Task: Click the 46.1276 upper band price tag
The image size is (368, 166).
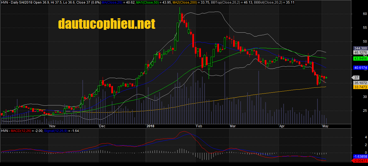Action: tap(360, 53)
